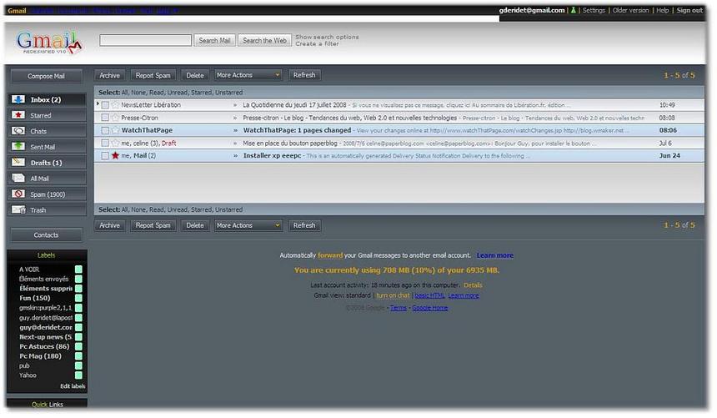Open the Inbox via its blue arrow icon
This screenshot has height=418, width=717.
(18, 99)
